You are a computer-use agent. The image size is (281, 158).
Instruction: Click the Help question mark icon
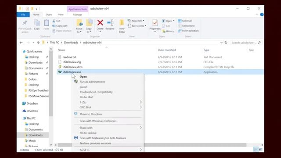click(262, 14)
